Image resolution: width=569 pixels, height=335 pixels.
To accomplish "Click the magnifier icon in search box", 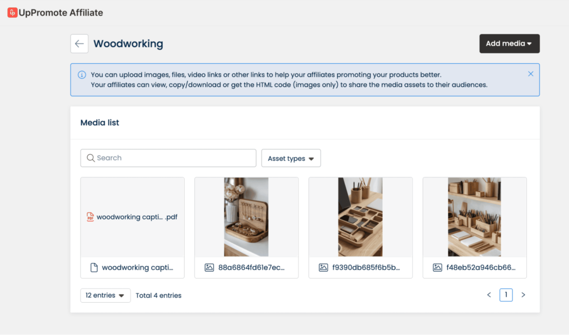I will click(91, 158).
